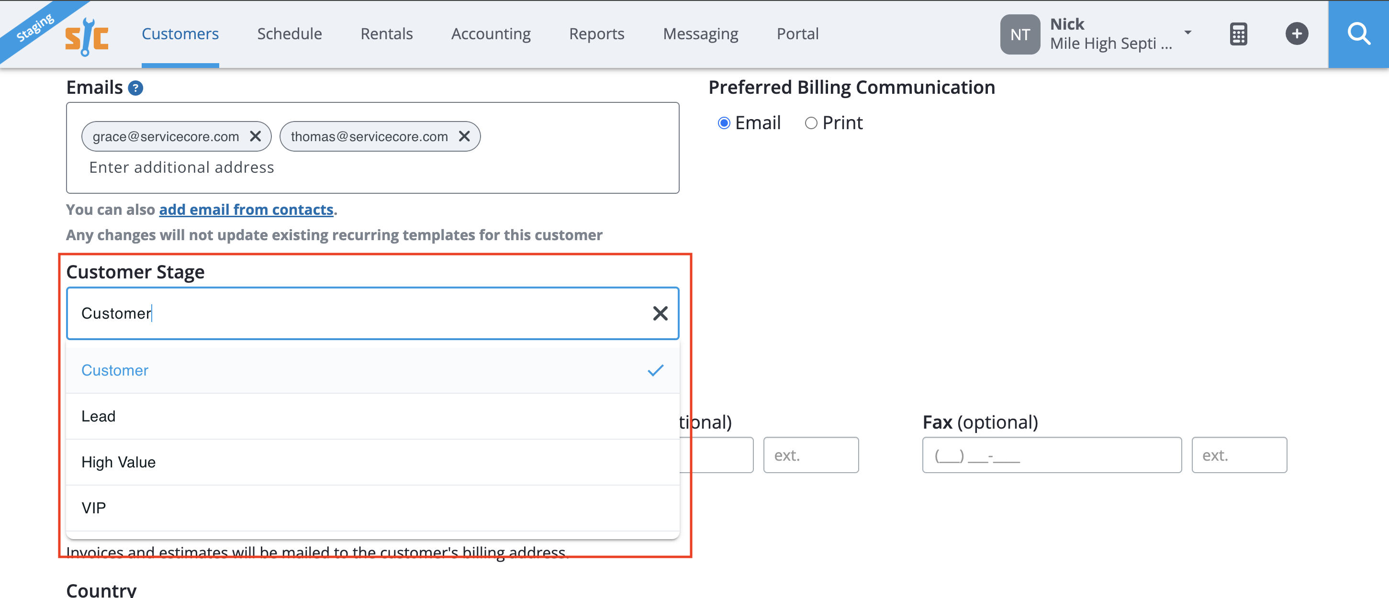Image resolution: width=1389 pixels, height=598 pixels.
Task: Open the Customers tab
Action: (180, 34)
